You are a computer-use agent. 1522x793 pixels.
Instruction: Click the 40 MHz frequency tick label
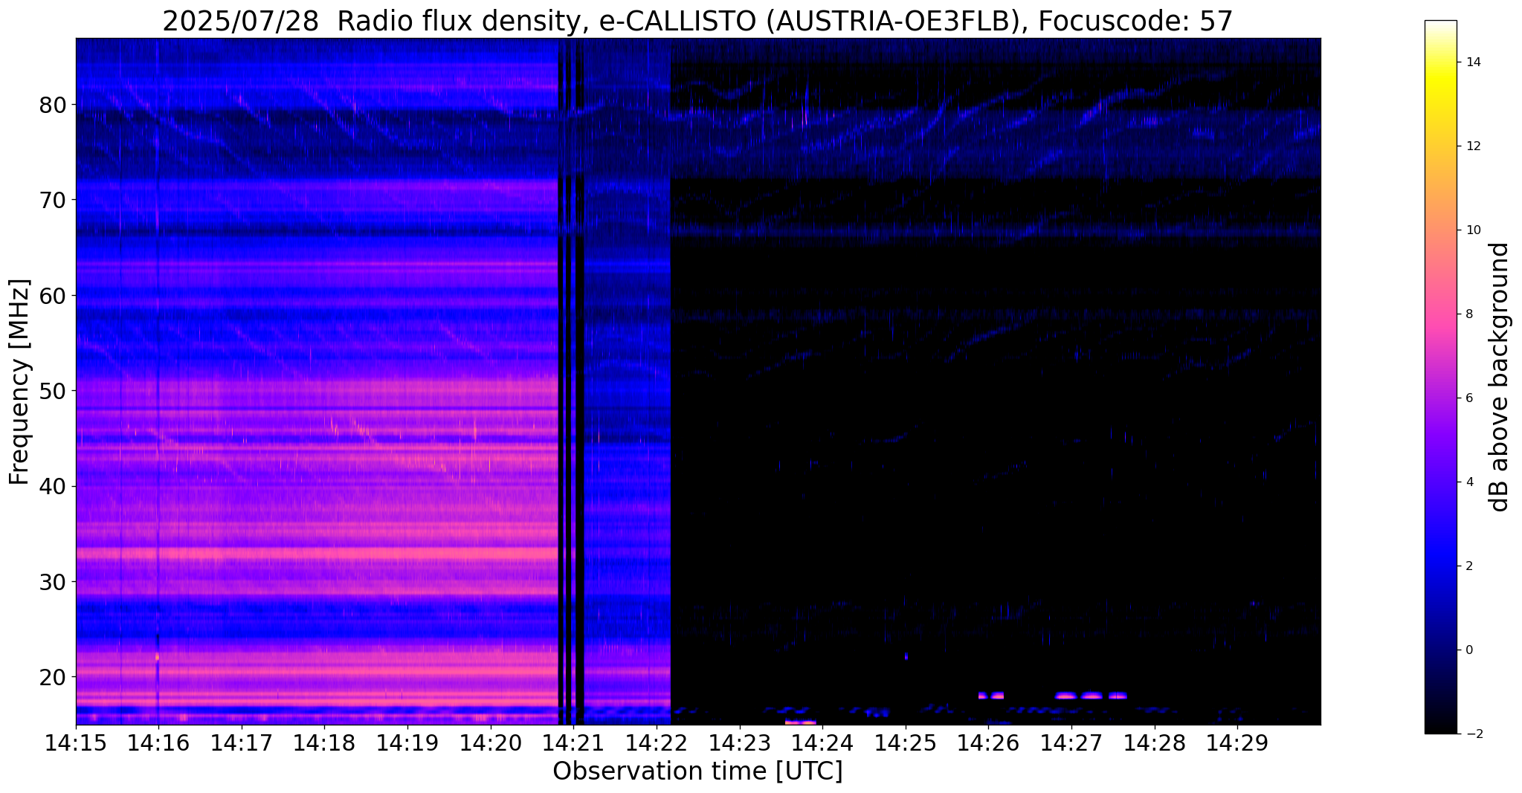click(53, 486)
